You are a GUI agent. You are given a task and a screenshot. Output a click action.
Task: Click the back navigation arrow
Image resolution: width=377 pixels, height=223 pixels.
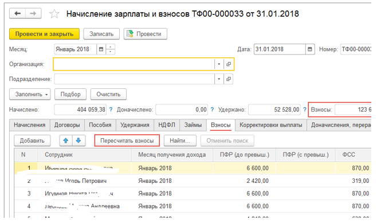(x=17, y=13)
